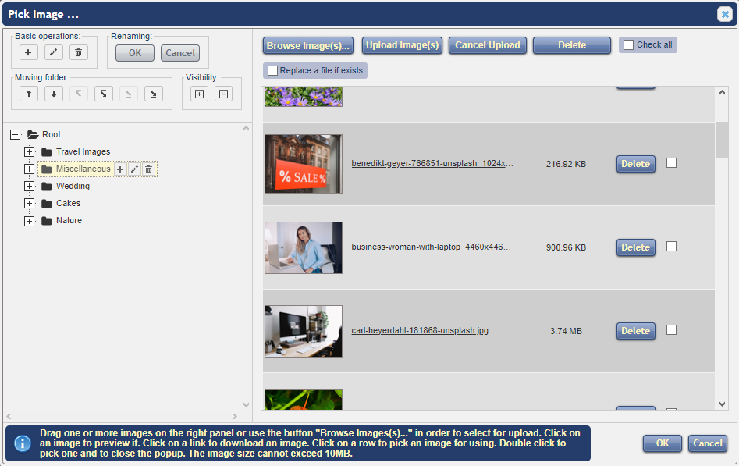Screen dimensions: 739x466
Task: Move the folder up with the up arrow
Action: 29,94
